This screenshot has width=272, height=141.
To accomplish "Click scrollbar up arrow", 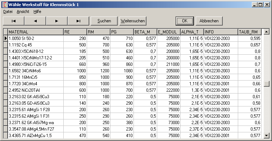I will [x=267, y=32].
